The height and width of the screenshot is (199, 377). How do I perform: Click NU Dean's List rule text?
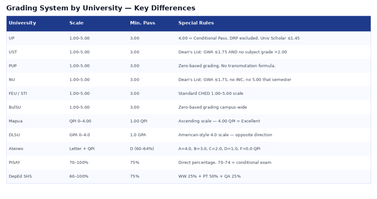coord(235,80)
